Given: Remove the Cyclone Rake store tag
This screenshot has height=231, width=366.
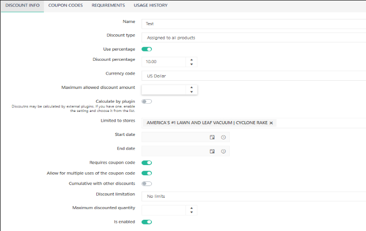Looking at the screenshot, I should click(x=271, y=123).
